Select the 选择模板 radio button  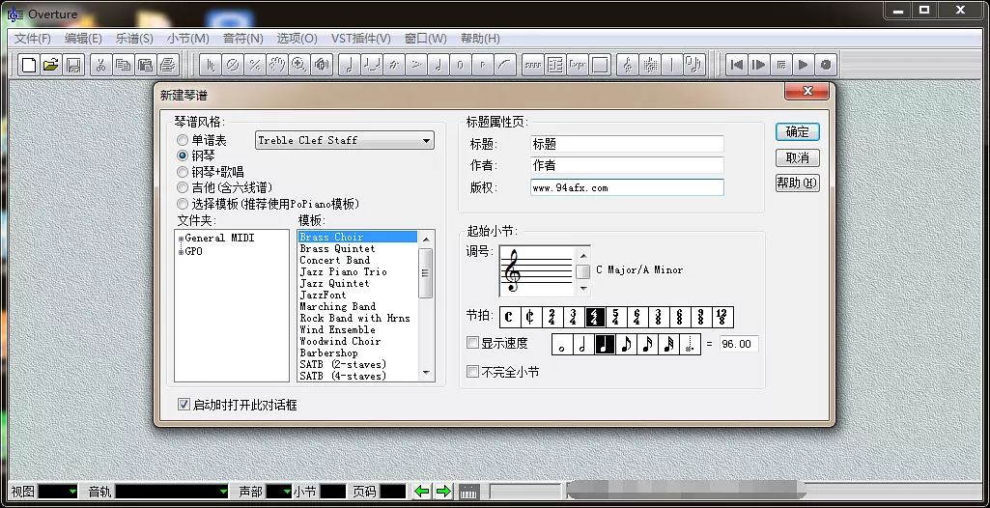pos(183,204)
